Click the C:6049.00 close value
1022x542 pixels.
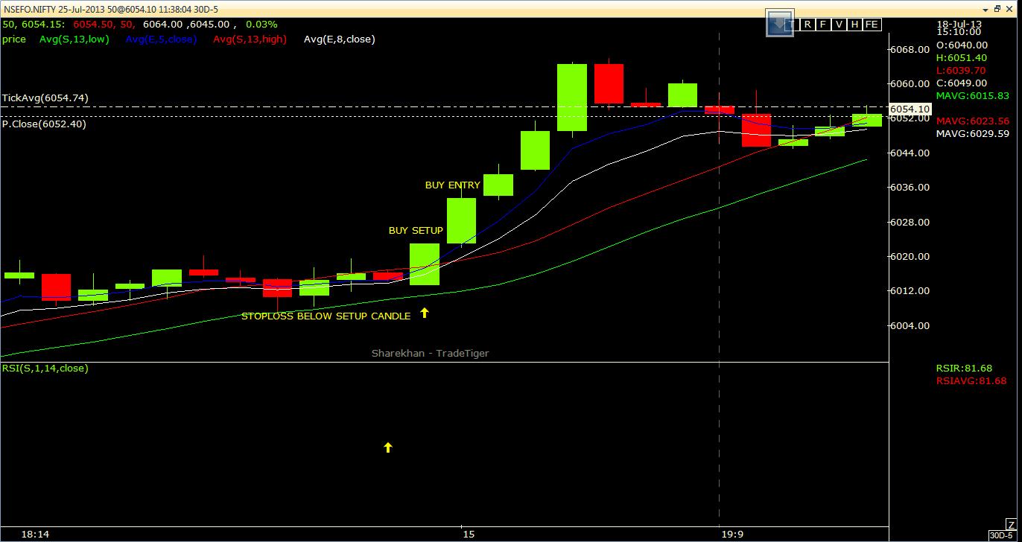coord(962,83)
